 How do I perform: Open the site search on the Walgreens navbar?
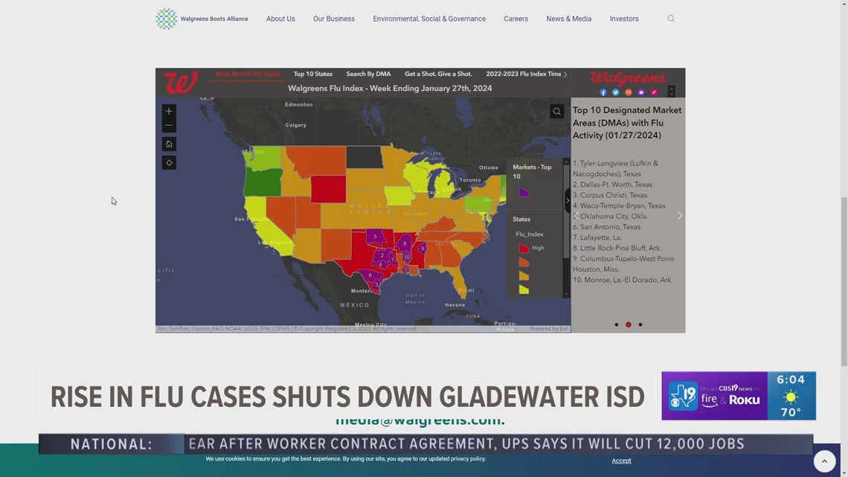tap(670, 18)
